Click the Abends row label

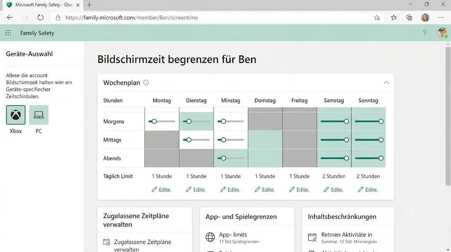click(112, 158)
